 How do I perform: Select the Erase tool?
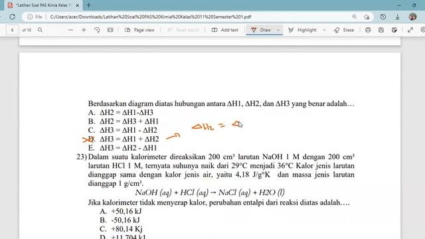click(344, 30)
